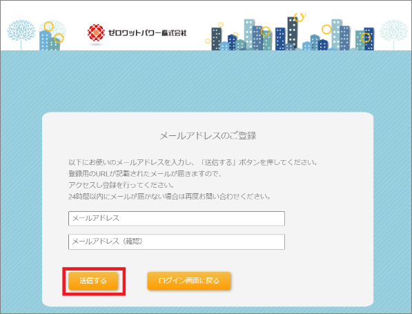
Task: Click the 24時間以内 notice line
Action: coord(170,197)
